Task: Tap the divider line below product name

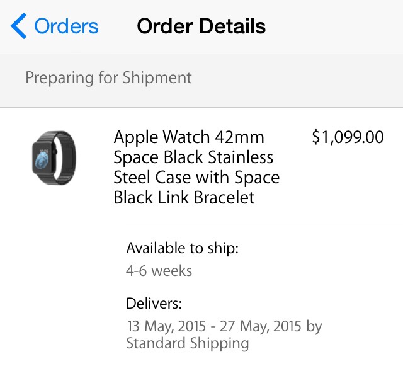Action: [x=264, y=224]
